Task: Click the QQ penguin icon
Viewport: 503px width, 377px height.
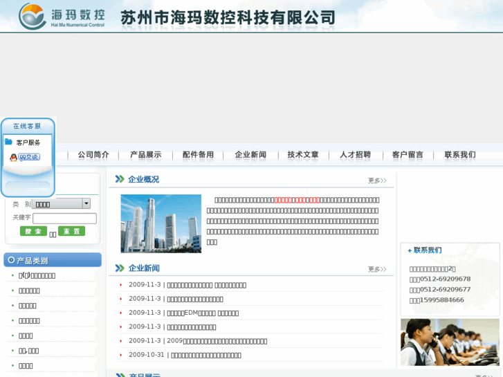Action: click(x=13, y=157)
